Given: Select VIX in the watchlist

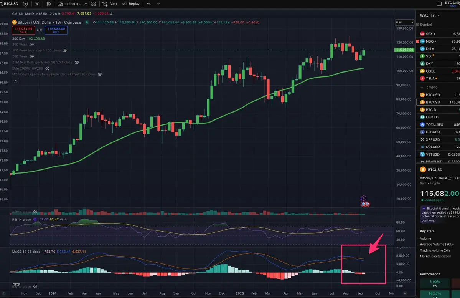Looking at the screenshot, I should click(438, 56).
